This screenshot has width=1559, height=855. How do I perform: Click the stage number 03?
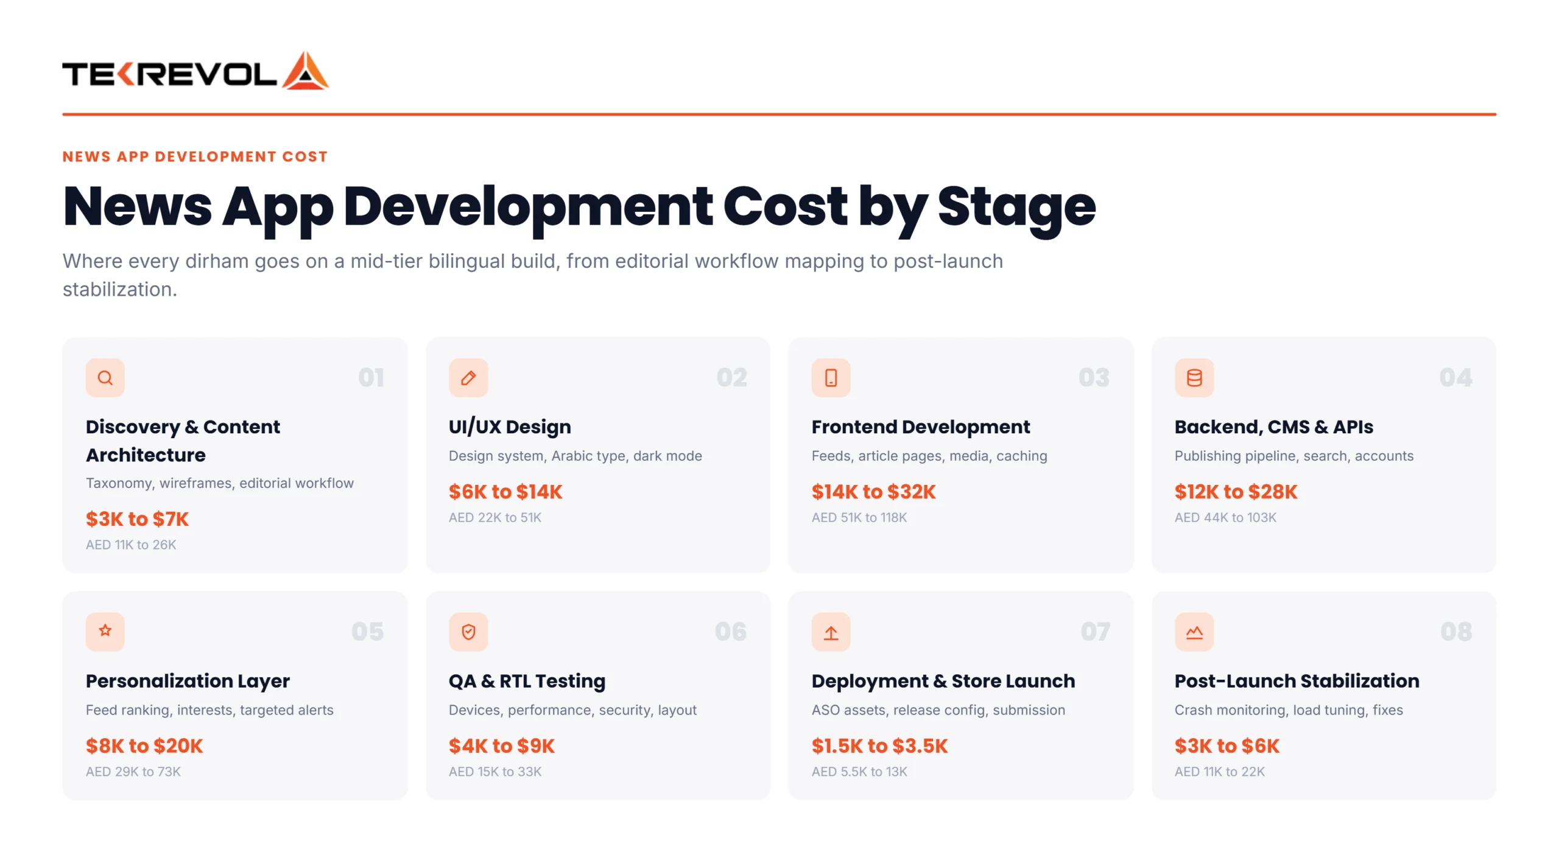(1094, 378)
